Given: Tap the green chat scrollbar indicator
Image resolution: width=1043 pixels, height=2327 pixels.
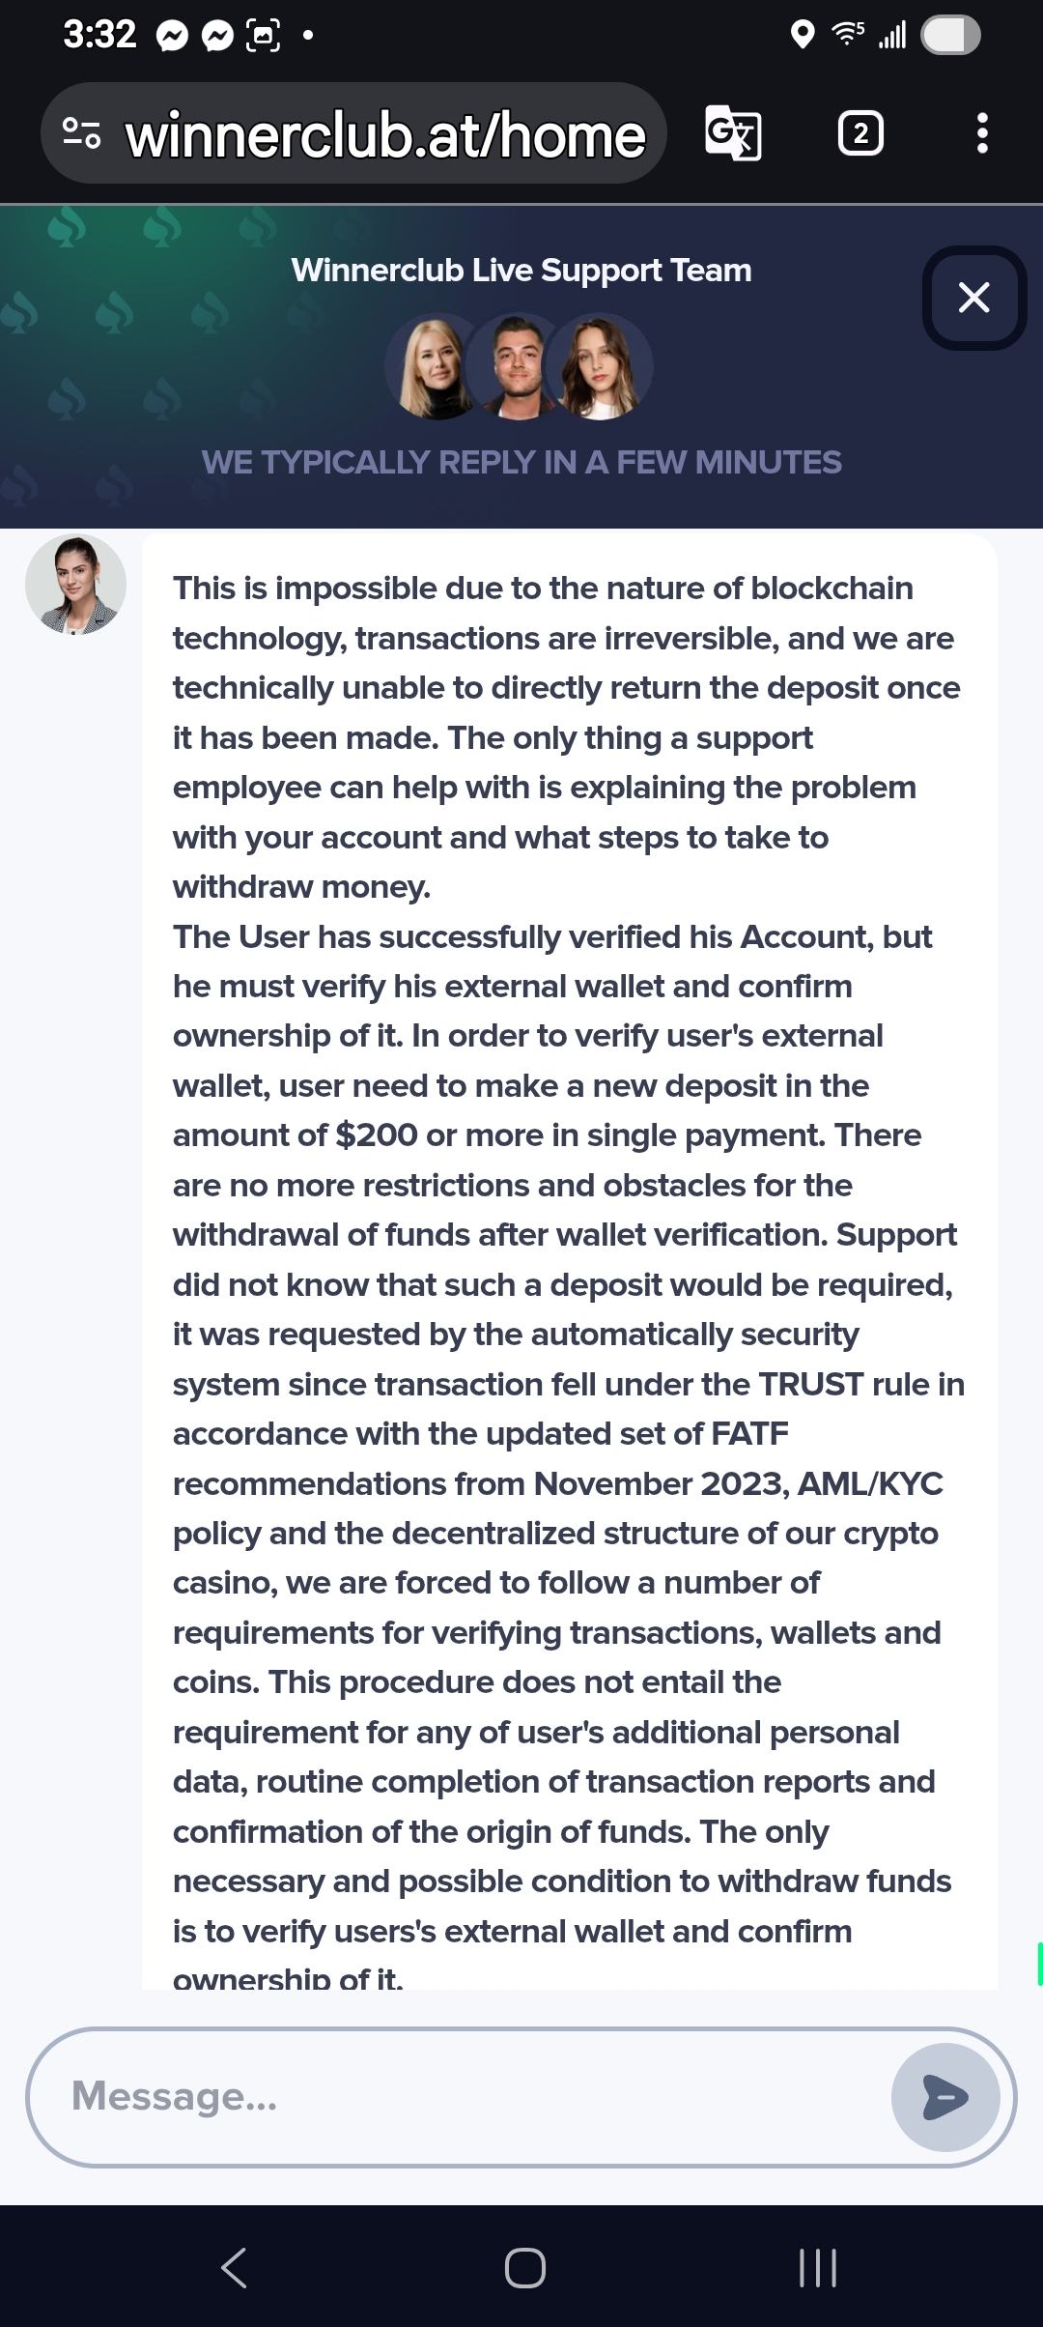Looking at the screenshot, I should 1038,1964.
